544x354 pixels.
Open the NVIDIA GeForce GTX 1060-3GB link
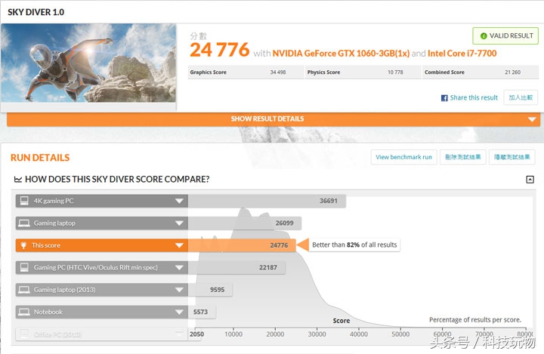click(x=341, y=54)
